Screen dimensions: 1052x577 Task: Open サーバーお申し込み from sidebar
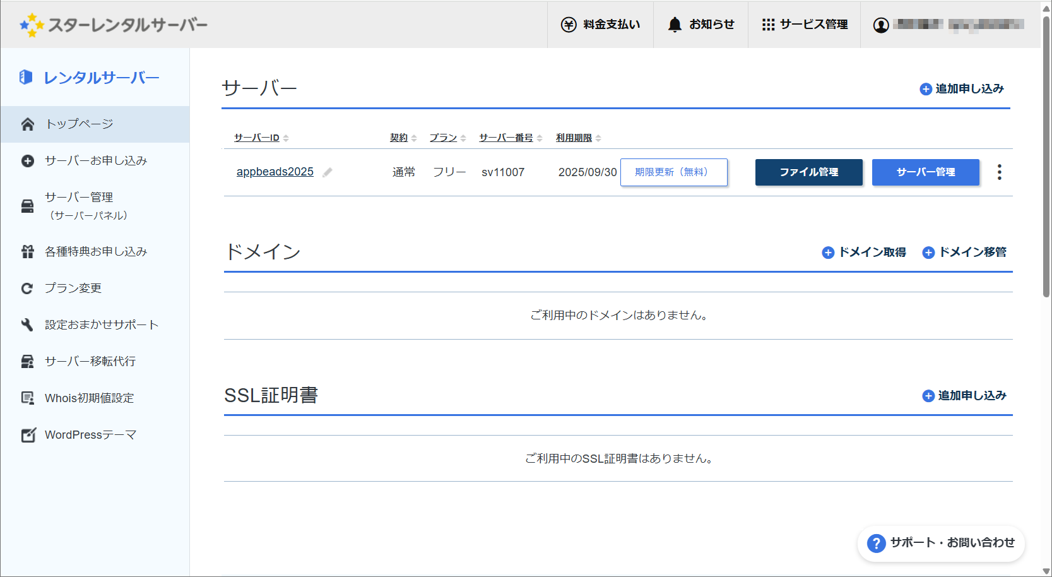95,161
